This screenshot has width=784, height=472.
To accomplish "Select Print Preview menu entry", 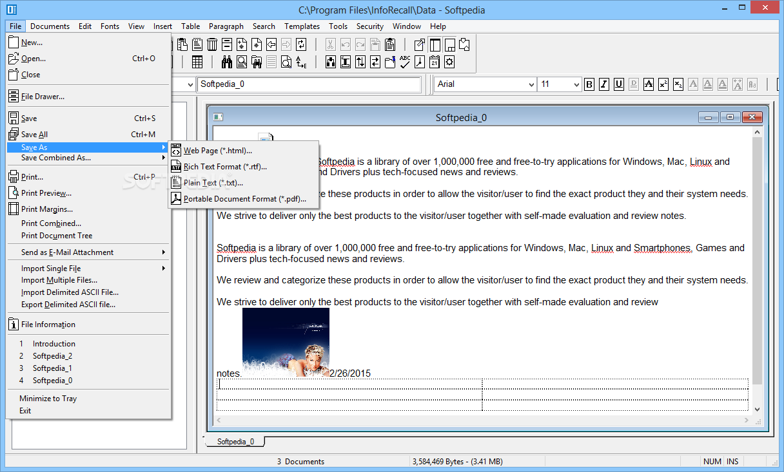I will pyautogui.click(x=88, y=193).
